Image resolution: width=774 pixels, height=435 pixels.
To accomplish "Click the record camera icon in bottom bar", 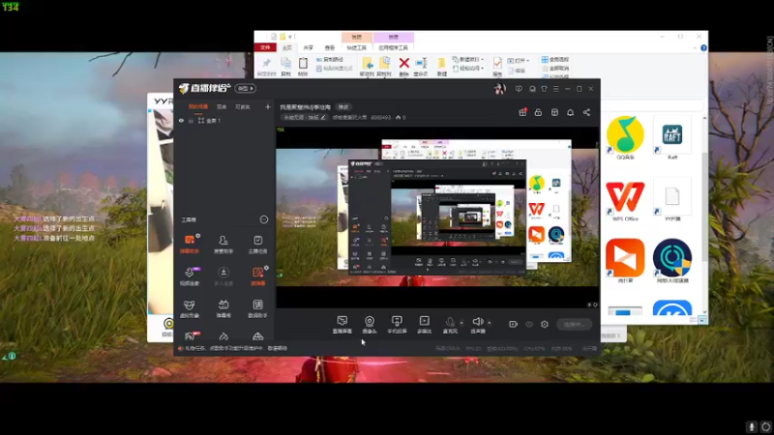I will point(513,324).
